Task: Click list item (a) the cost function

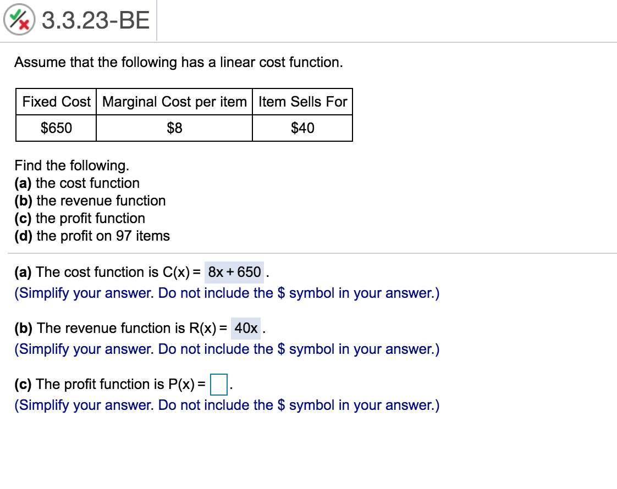Action: click(77, 183)
